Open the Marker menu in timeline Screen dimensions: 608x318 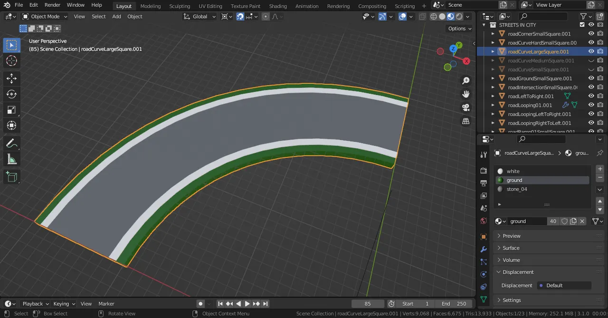(106, 304)
